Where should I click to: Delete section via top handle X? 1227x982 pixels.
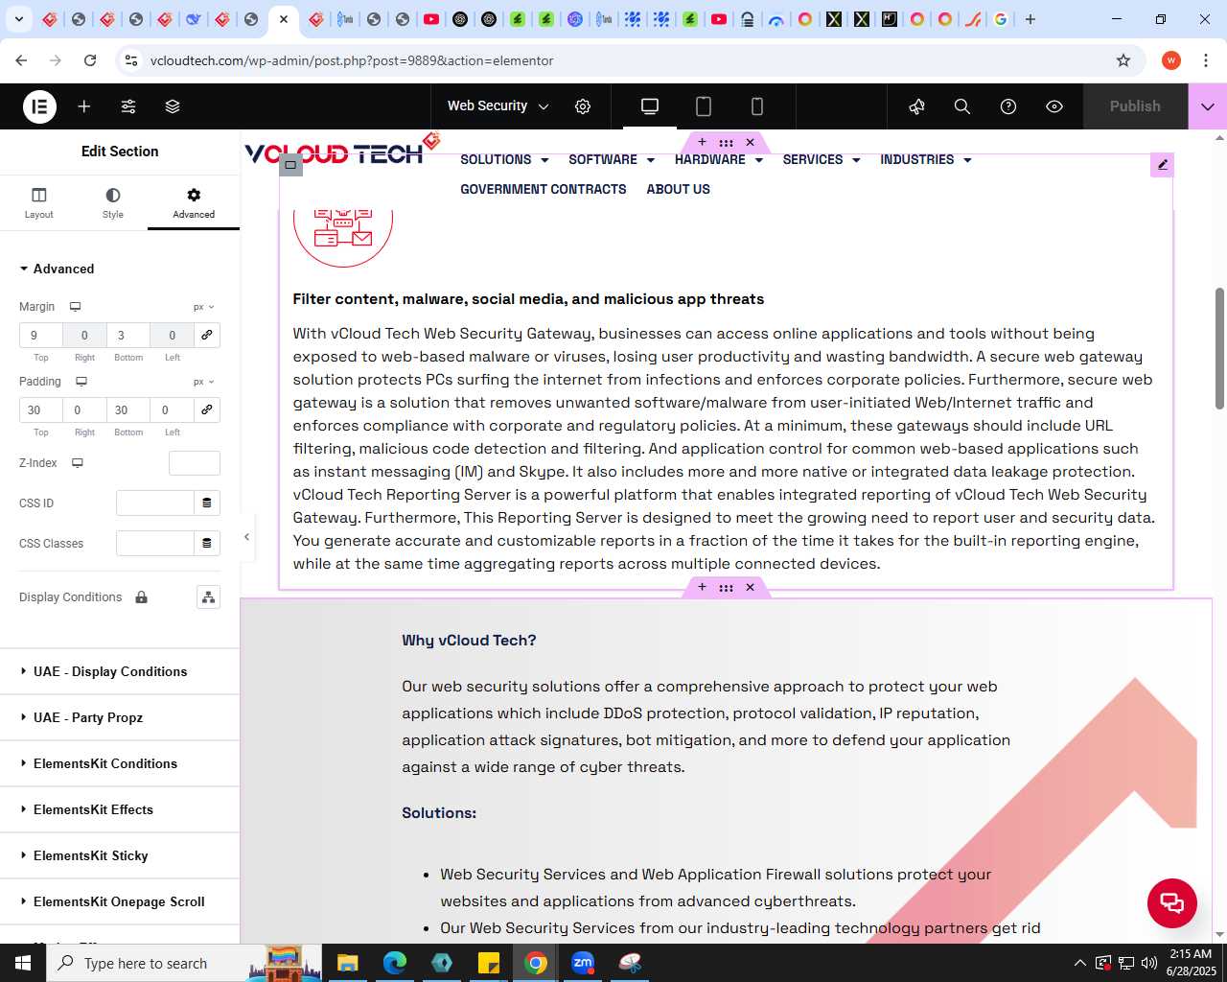[x=750, y=142]
